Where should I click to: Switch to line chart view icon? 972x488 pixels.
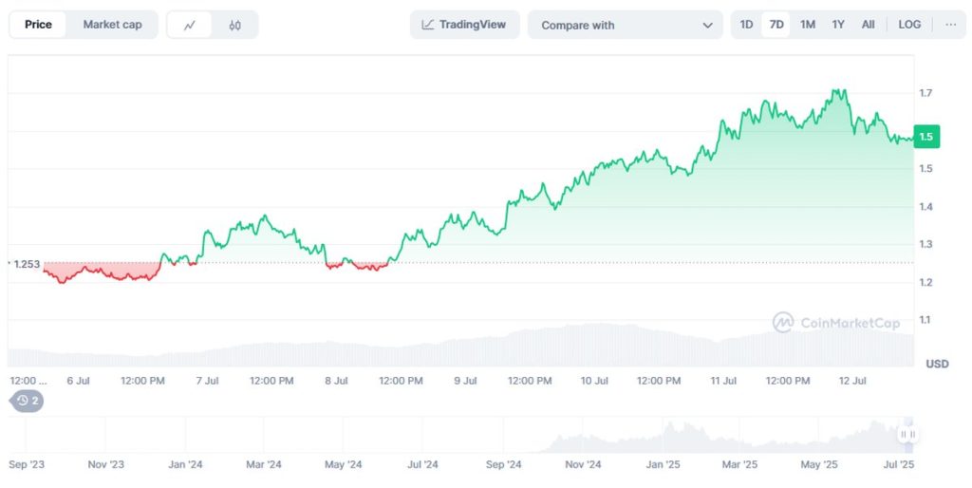pyautogui.click(x=190, y=26)
